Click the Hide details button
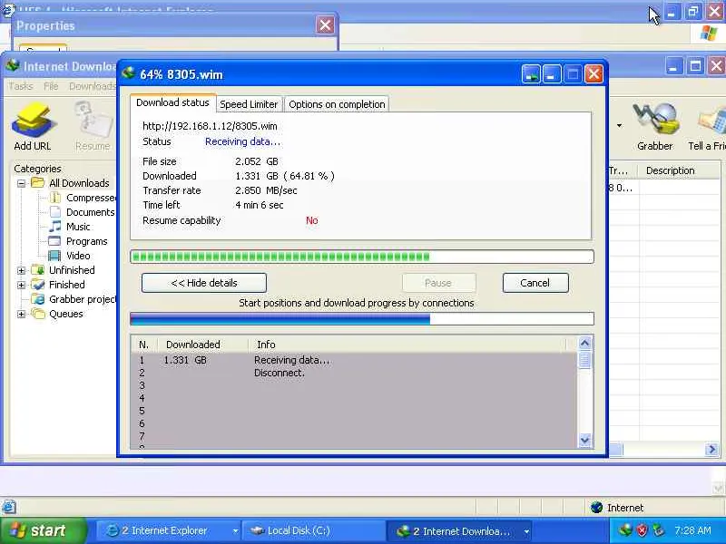Viewport: 726px width, 544px height. point(203,283)
